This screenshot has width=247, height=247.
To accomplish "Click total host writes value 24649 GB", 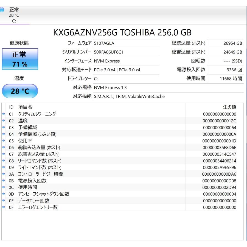I will tap(225, 52).
